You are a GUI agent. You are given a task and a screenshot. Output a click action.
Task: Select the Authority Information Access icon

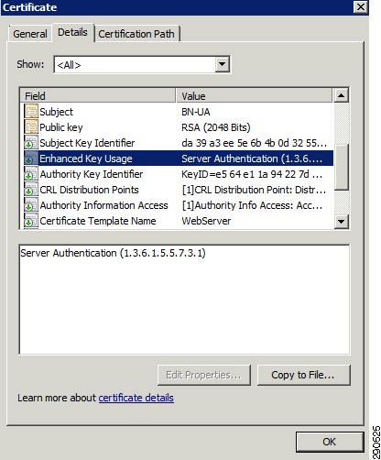pos(31,205)
